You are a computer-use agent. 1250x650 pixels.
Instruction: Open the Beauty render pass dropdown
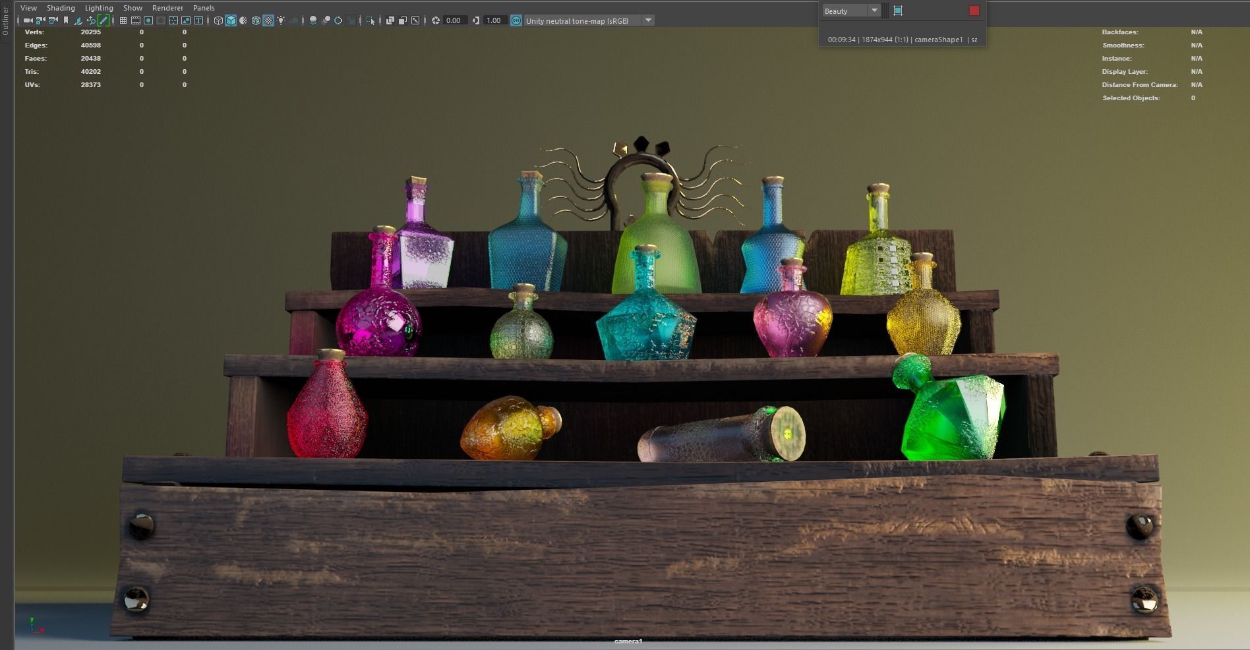pyautogui.click(x=874, y=11)
